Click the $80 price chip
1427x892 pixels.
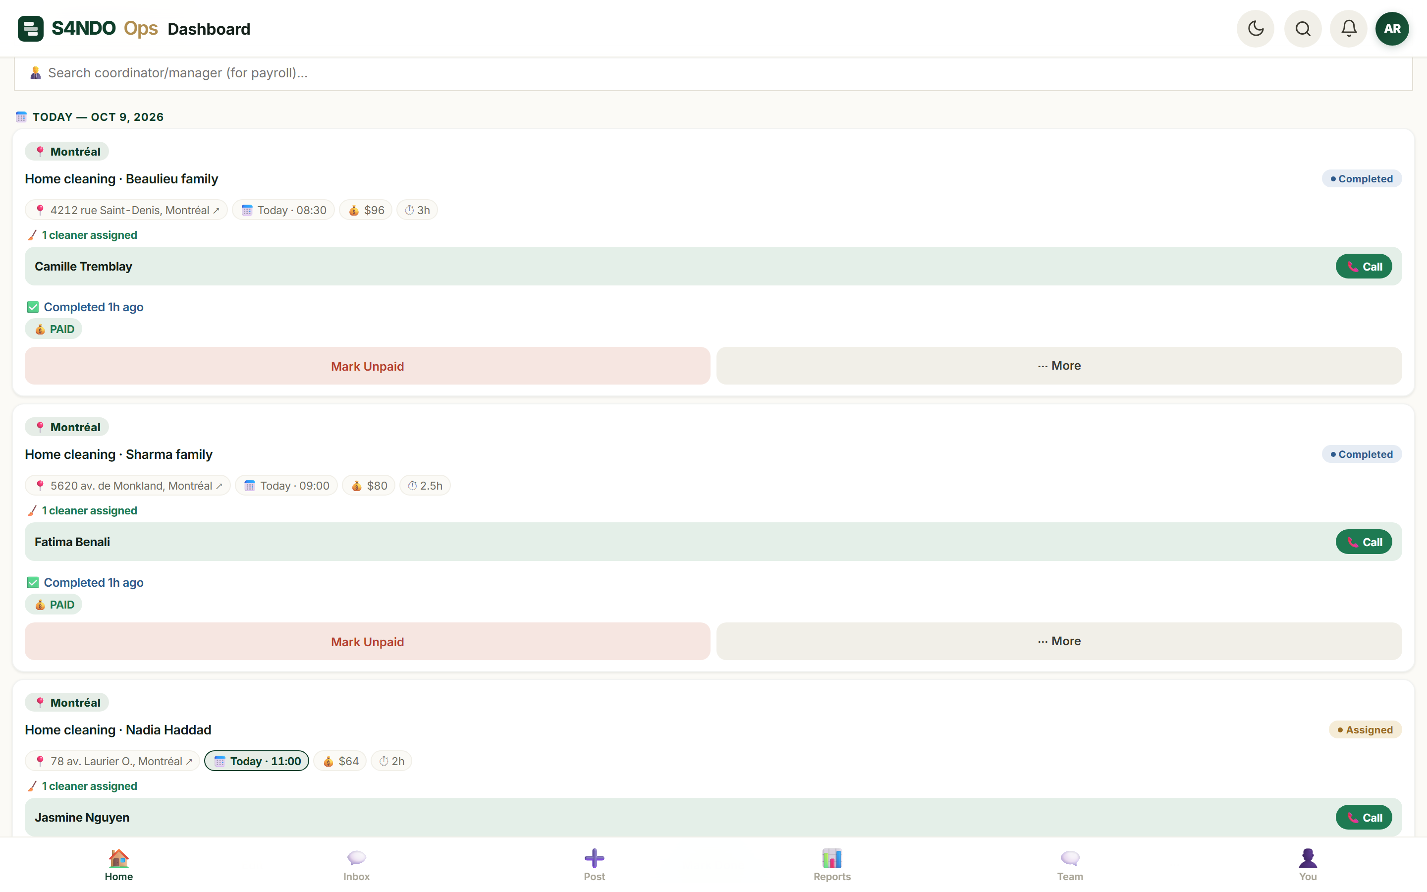pyautogui.click(x=369, y=486)
